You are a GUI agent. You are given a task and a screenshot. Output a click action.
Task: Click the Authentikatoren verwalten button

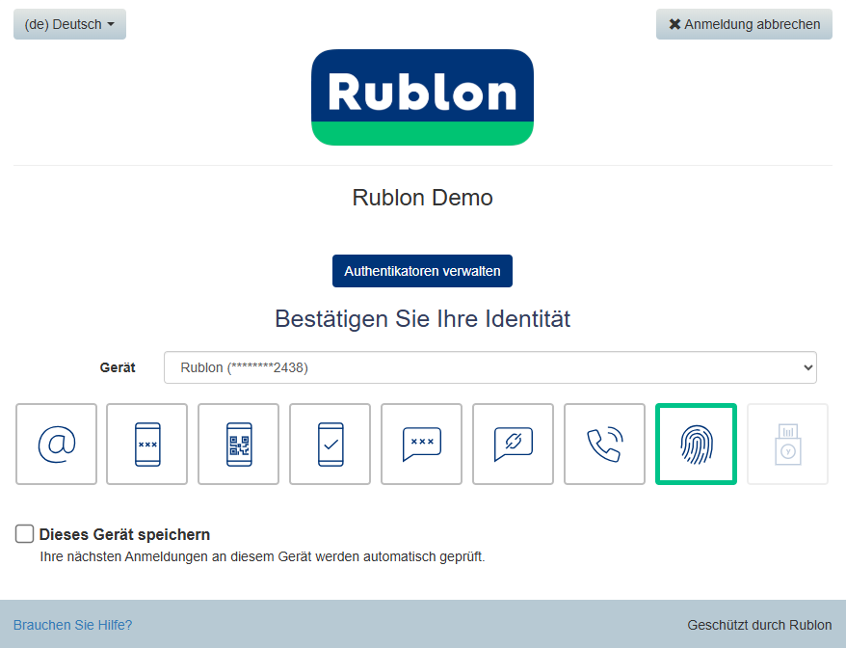point(422,271)
